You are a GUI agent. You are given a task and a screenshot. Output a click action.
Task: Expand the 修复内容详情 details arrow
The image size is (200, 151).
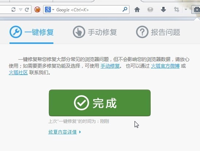(80, 132)
